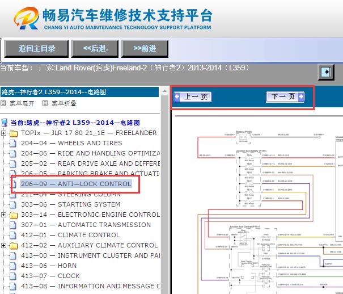Open 413-08 Information and Message Center
Viewport: 343px width, 294px height.
point(90,286)
